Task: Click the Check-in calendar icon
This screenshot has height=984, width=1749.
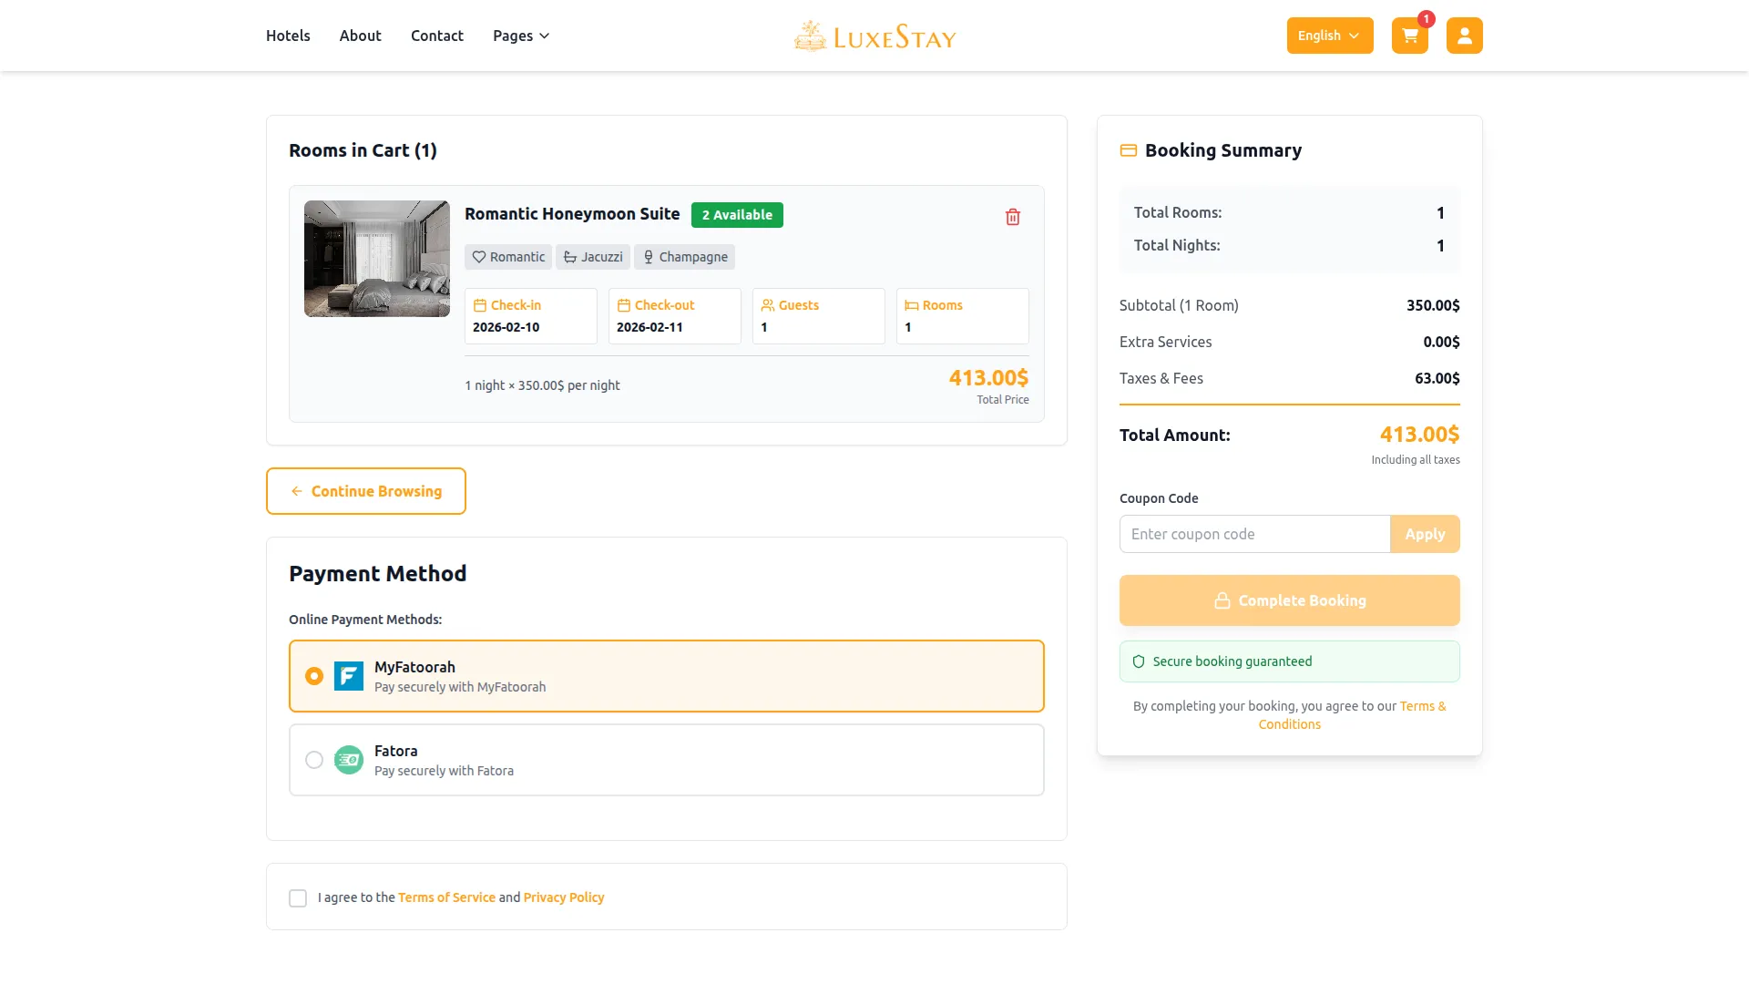Action: [479, 305]
